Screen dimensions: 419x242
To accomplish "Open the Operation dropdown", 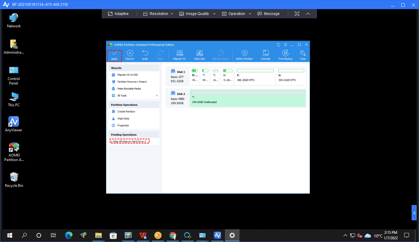I will point(236,14).
